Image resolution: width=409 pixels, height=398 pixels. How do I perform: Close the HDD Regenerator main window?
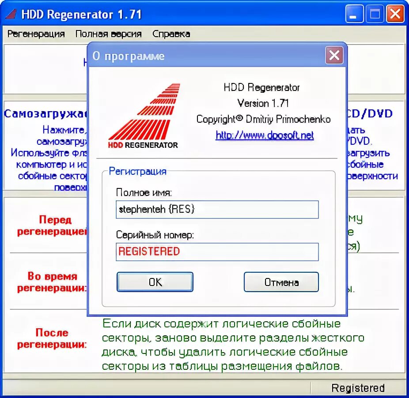click(x=395, y=14)
